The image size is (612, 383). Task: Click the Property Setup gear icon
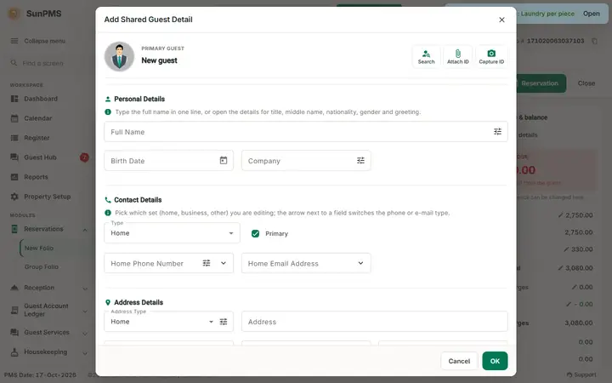click(x=14, y=197)
